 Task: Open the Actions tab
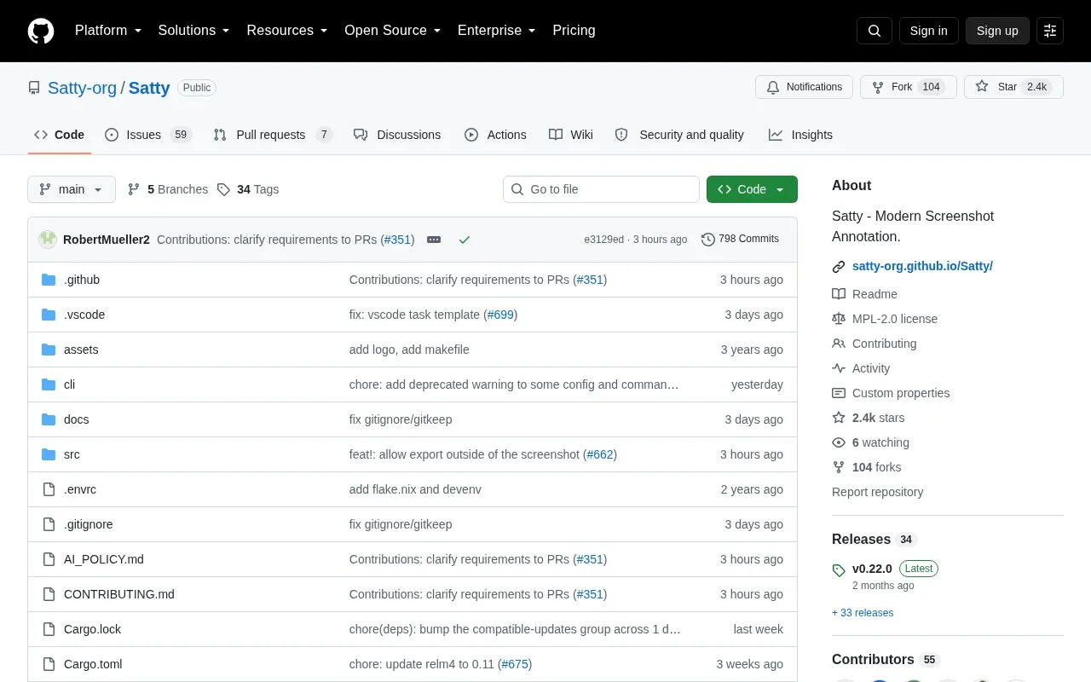495,135
